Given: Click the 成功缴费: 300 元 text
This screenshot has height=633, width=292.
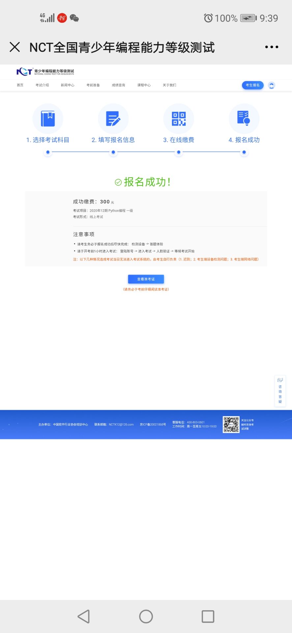Looking at the screenshot, I should pos(94,202).
